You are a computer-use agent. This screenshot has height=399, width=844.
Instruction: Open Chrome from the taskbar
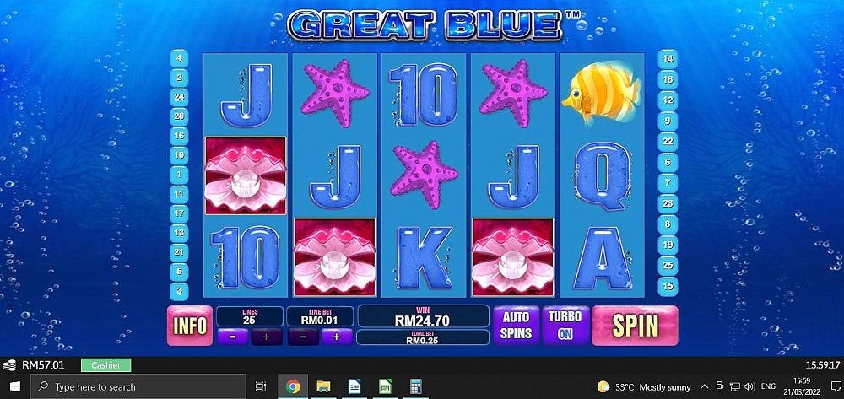pos(293,386)
